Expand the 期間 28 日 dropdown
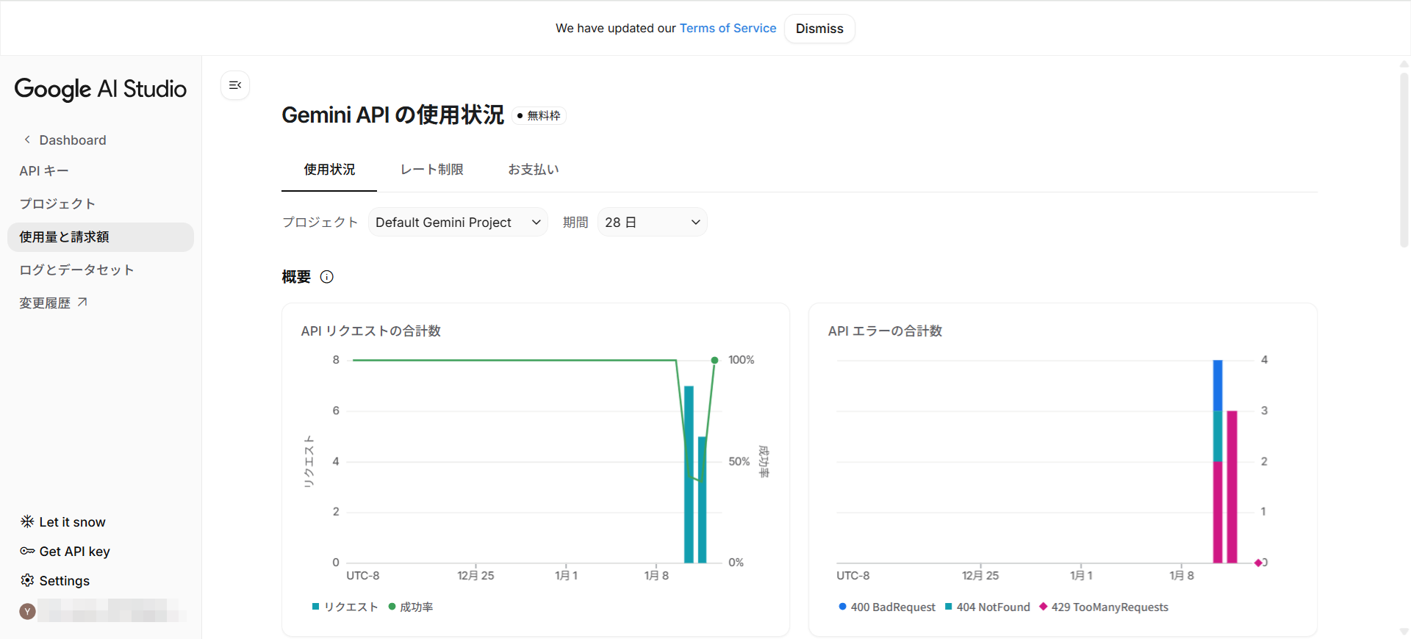The image size is (1411, 639). [652, 223]
